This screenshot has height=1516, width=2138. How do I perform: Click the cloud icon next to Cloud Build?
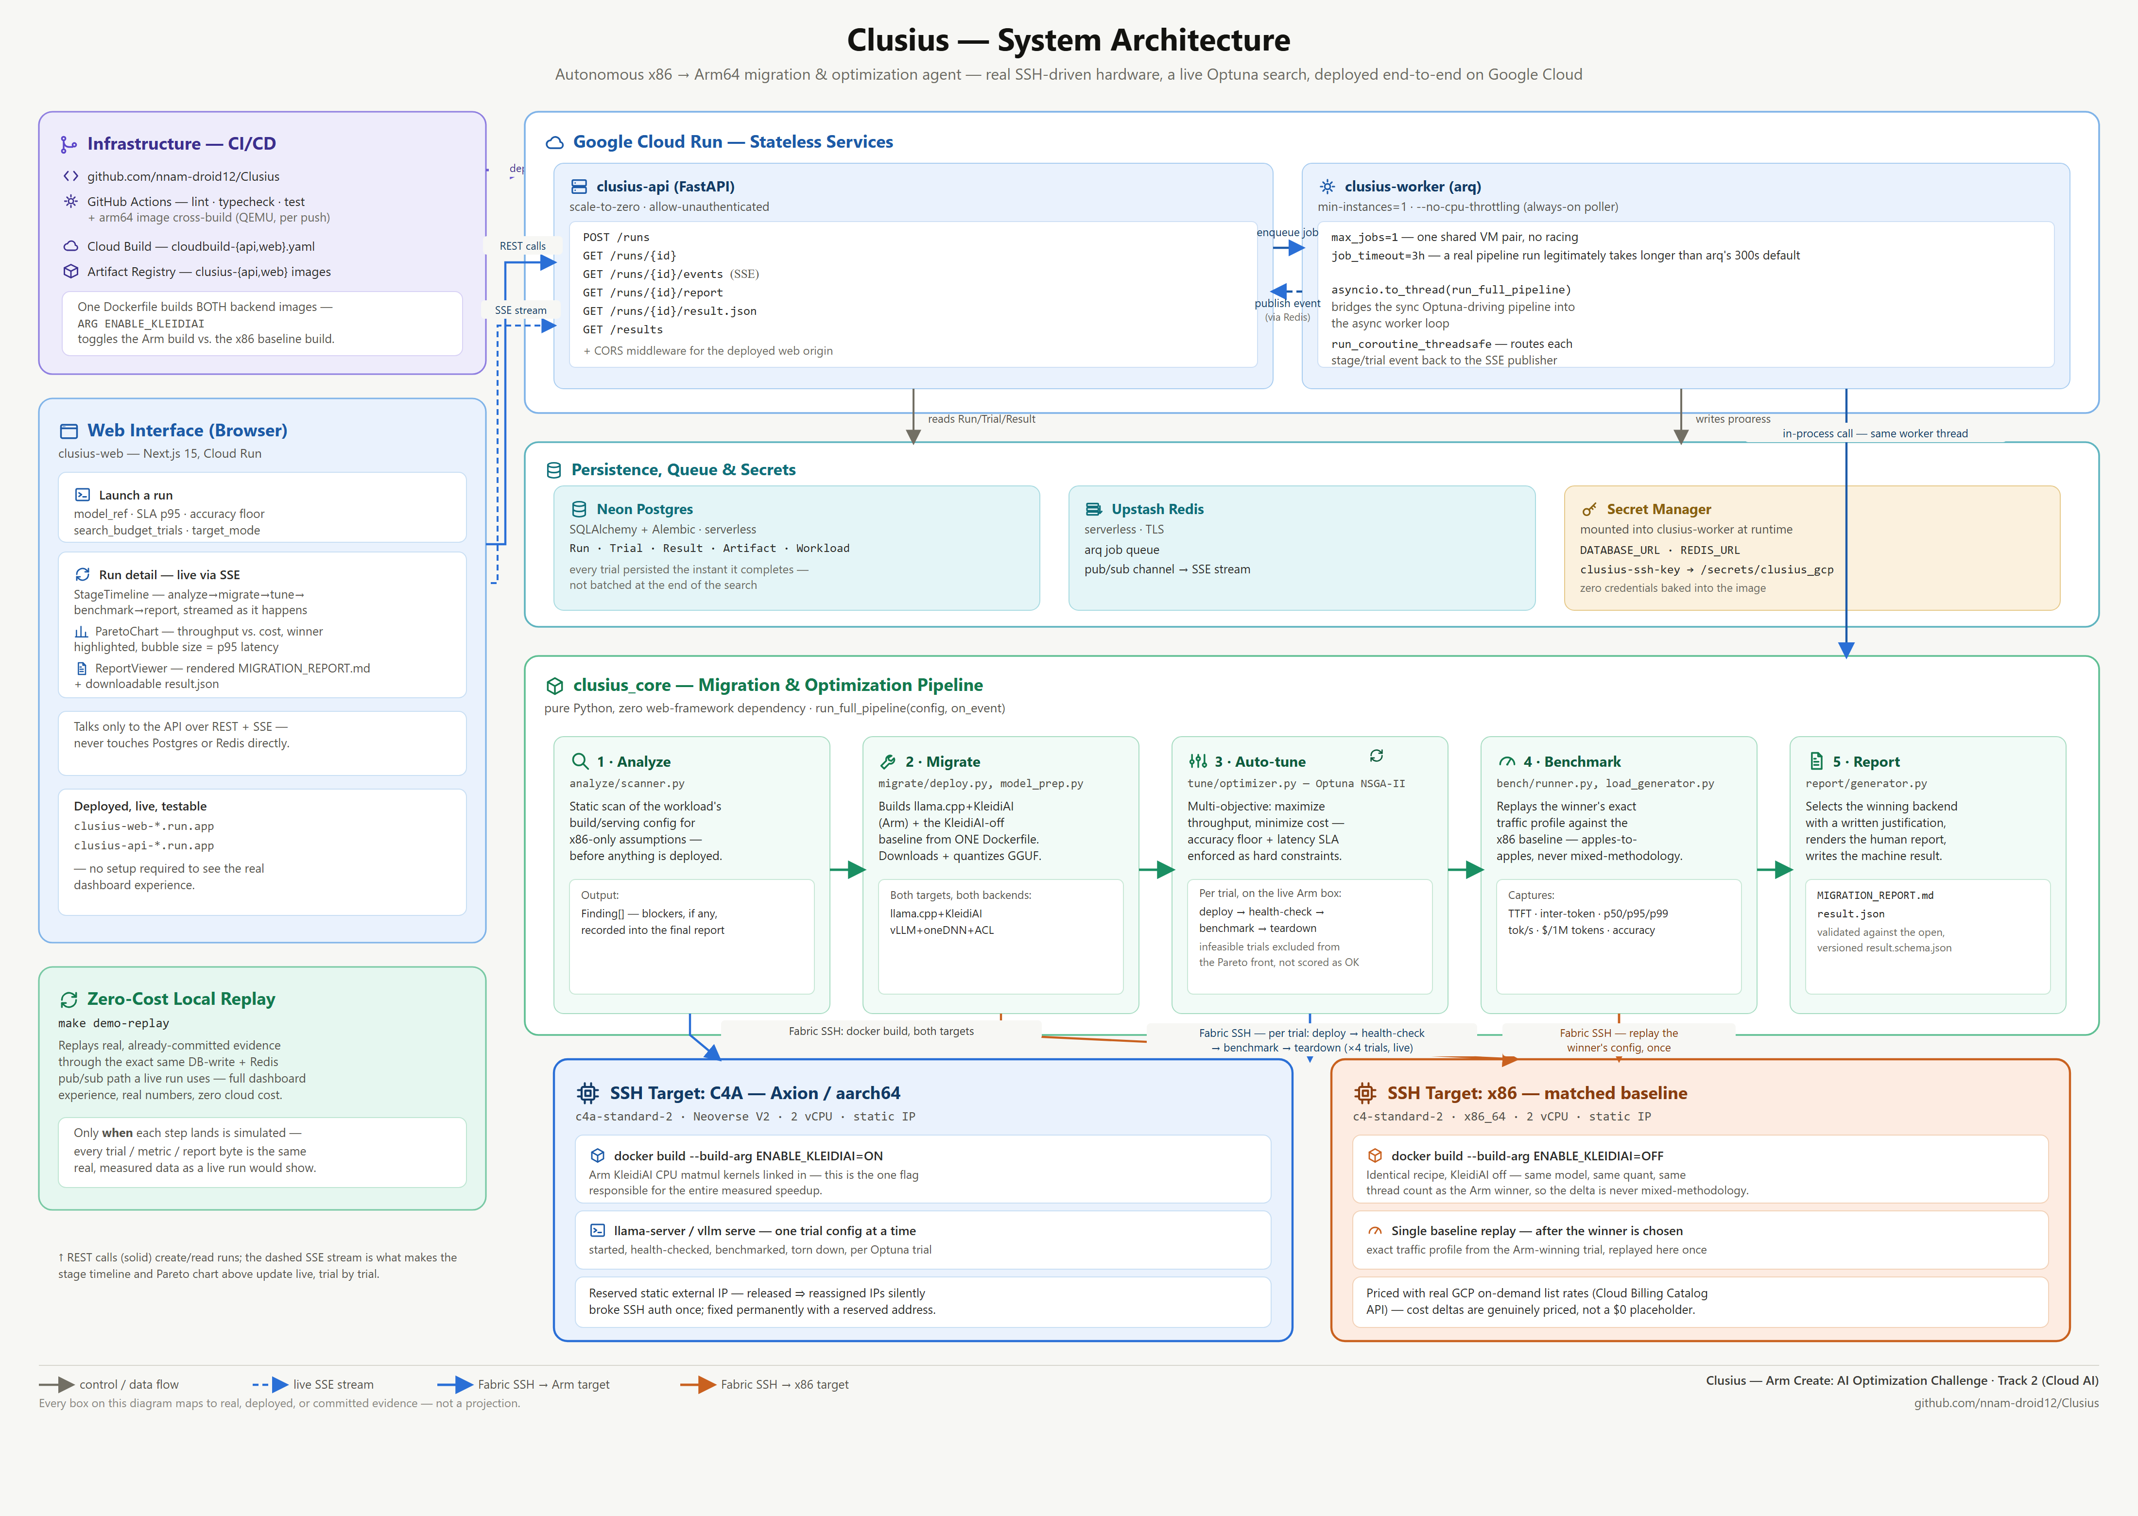point(71,246)
